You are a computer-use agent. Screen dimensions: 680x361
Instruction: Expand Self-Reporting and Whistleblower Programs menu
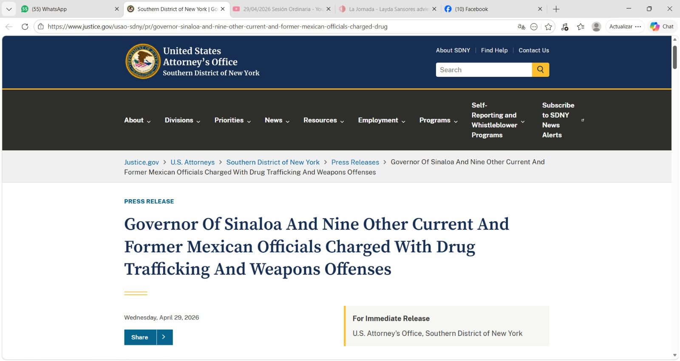click(x=498, y=120)
